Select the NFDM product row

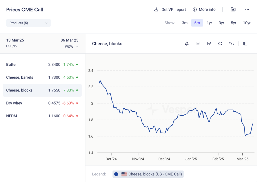[12, 116]
